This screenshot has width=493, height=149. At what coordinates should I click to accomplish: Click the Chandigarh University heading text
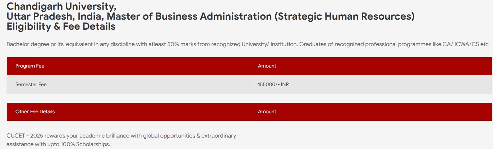pyautogui.click(x=61, y=6)
